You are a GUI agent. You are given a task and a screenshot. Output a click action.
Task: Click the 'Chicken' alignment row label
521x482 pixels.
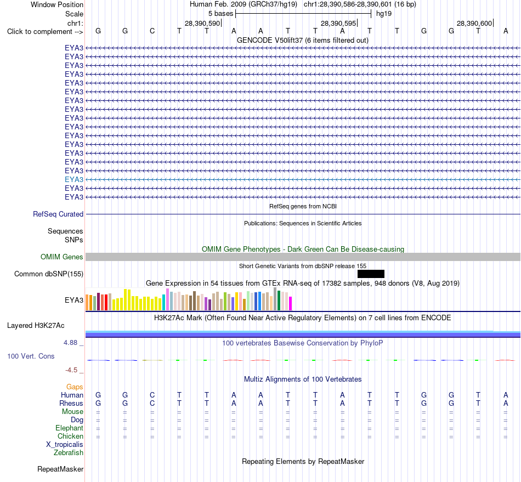[70, 436]
